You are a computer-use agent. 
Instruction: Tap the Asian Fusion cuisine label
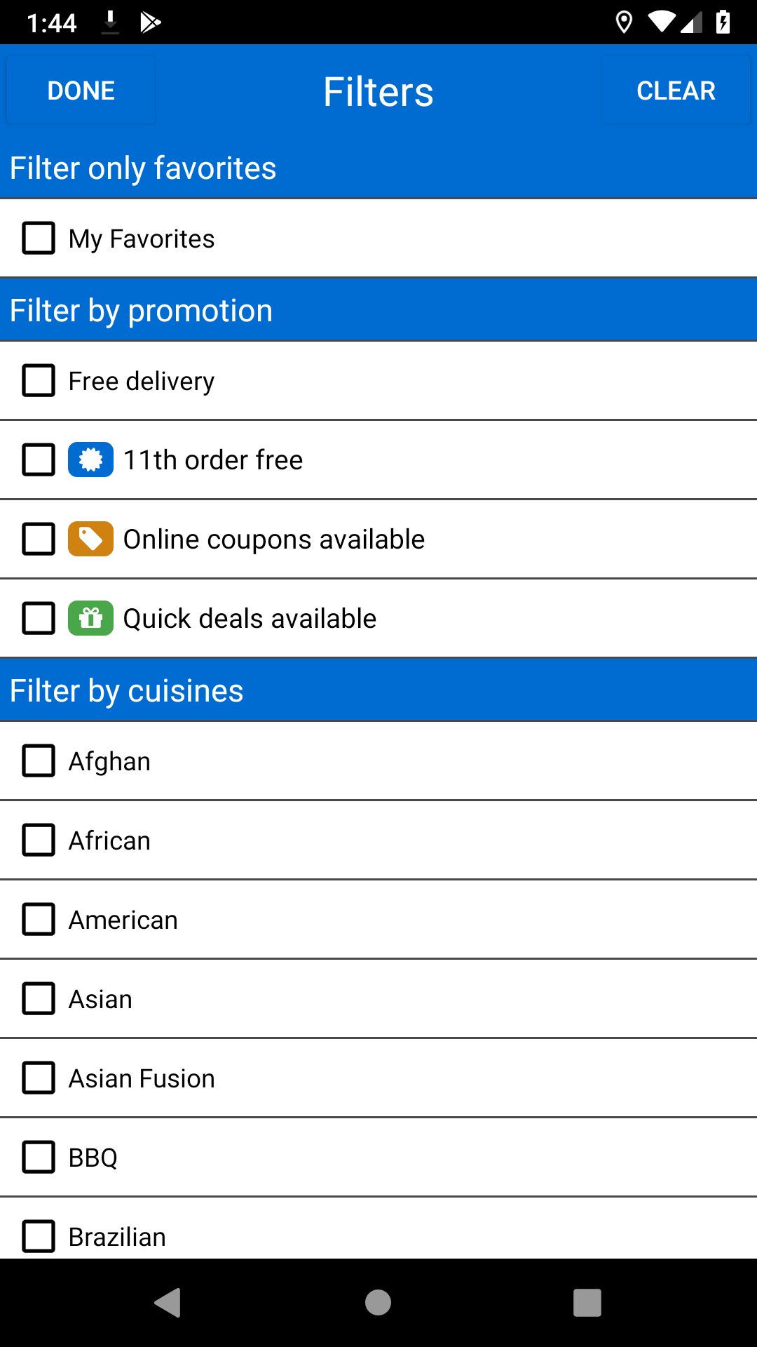point(142,1078)
